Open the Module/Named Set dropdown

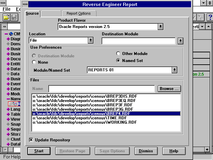174,70
